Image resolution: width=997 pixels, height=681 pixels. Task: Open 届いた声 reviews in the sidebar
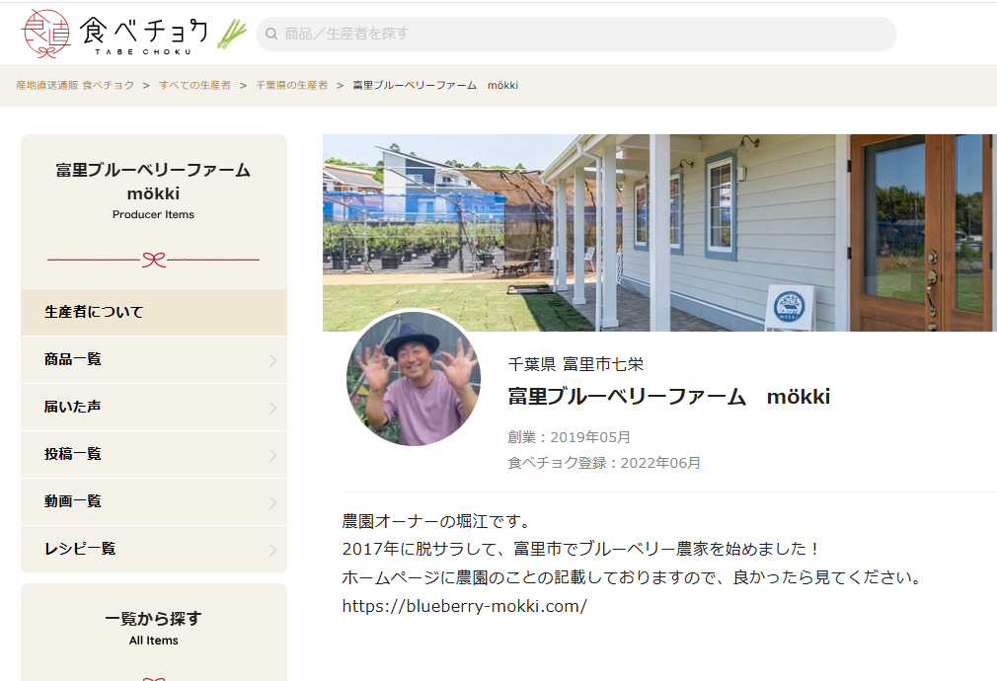click(x=73, y=407)
